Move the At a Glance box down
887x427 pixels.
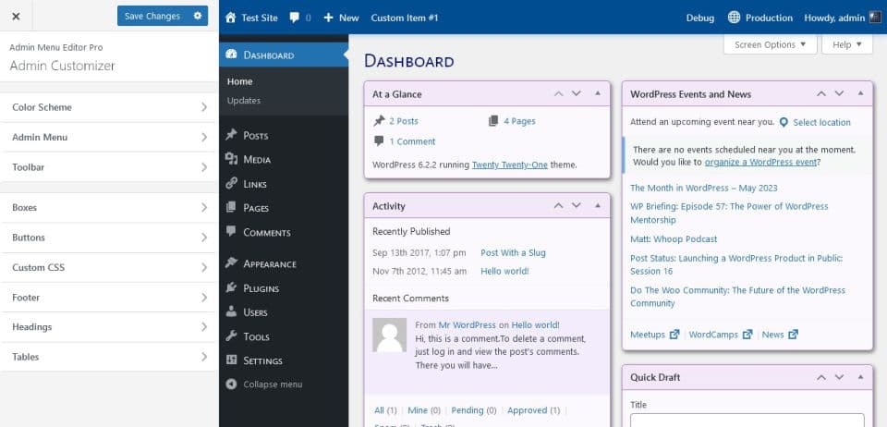click(x=577, y=94)
